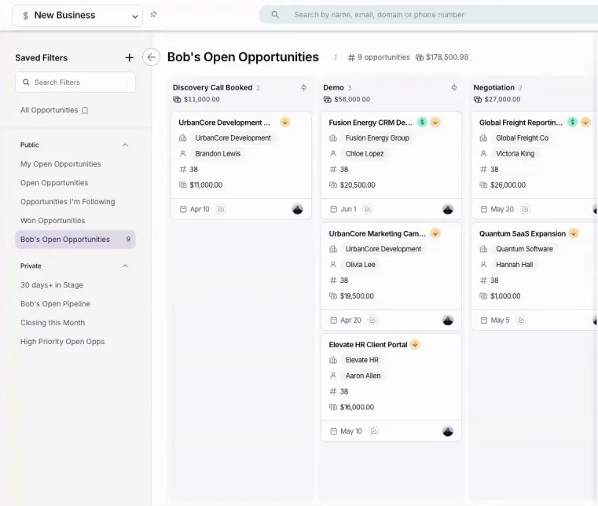Click the Search Filters box
The height and width of the screenshot is (506, 598).
pos(75,82)
